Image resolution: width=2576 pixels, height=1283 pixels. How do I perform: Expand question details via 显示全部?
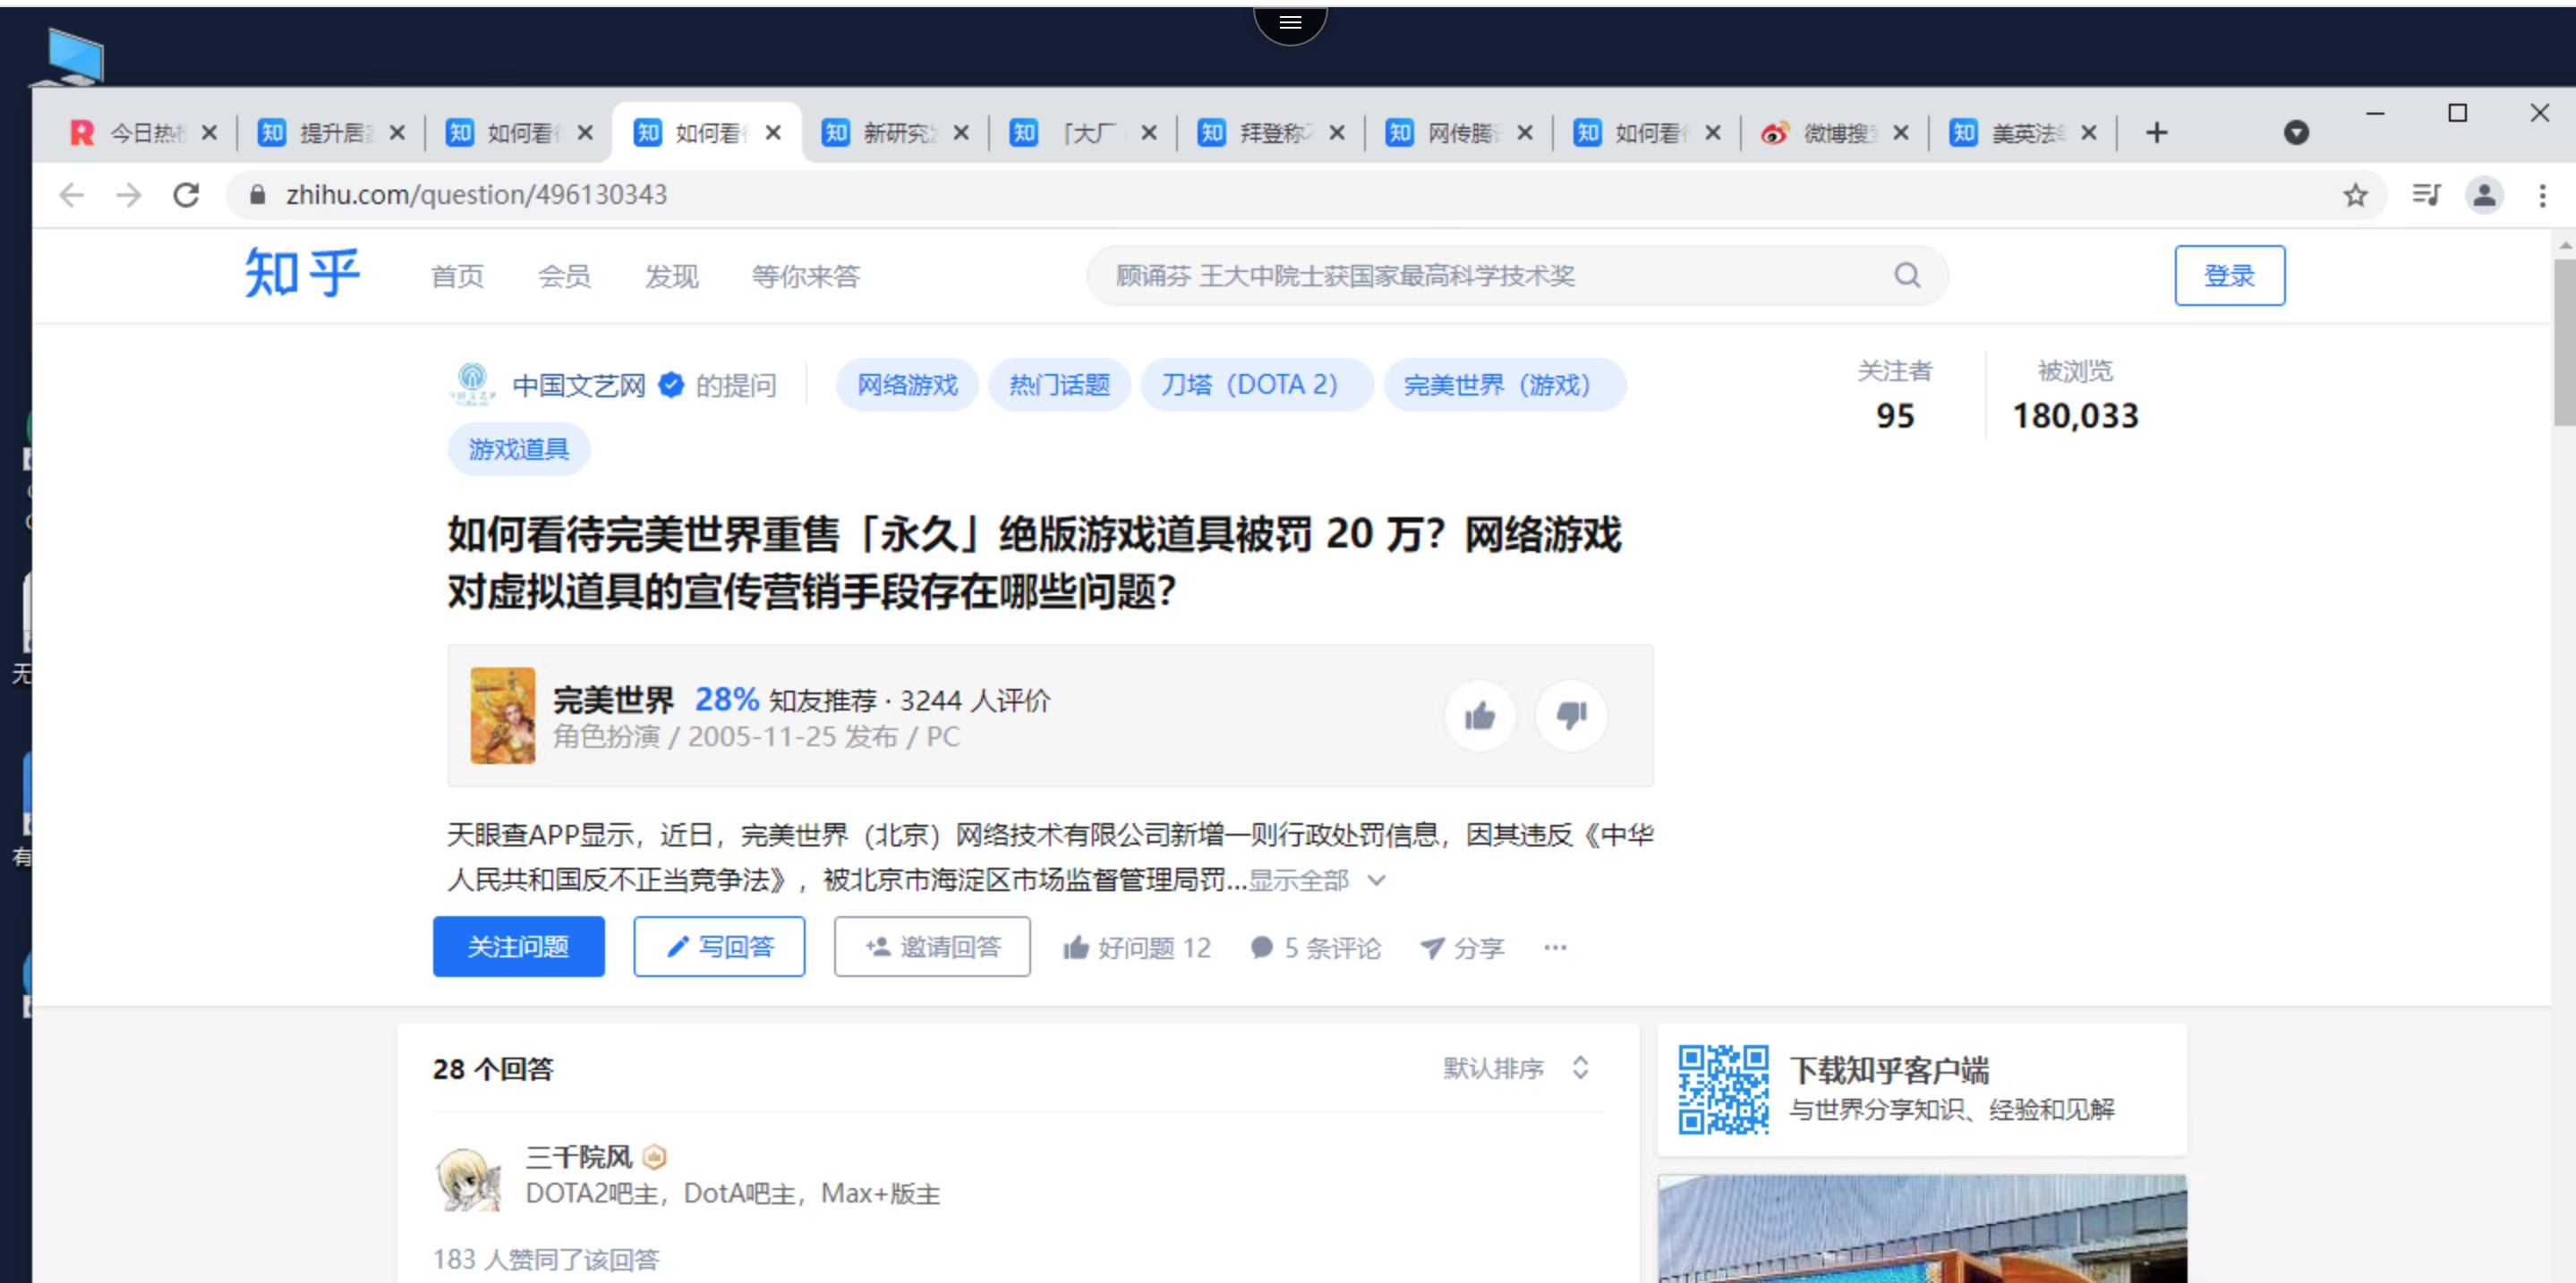pyautogui.click(x=1300, y=880)
